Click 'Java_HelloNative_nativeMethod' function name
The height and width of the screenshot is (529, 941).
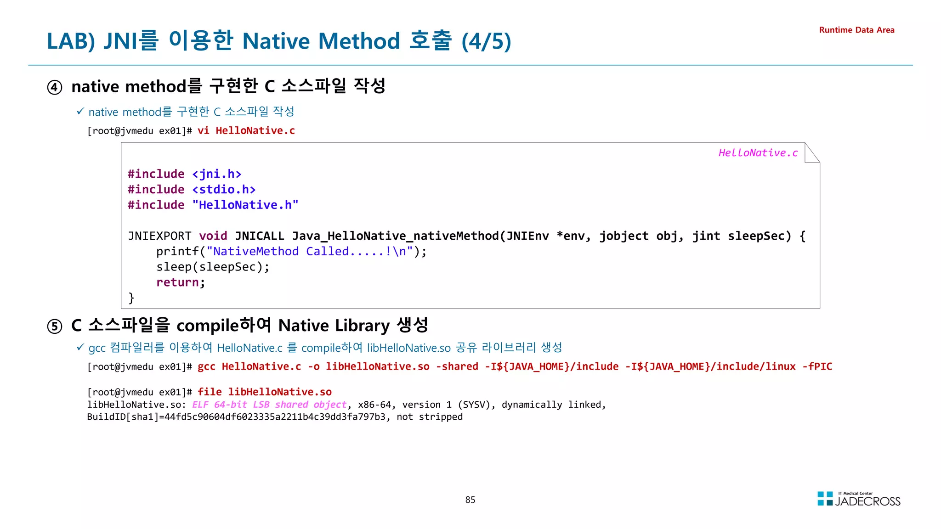point(396,236)
